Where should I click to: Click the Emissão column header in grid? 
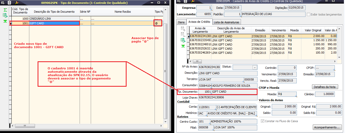(x=260, y=30)
